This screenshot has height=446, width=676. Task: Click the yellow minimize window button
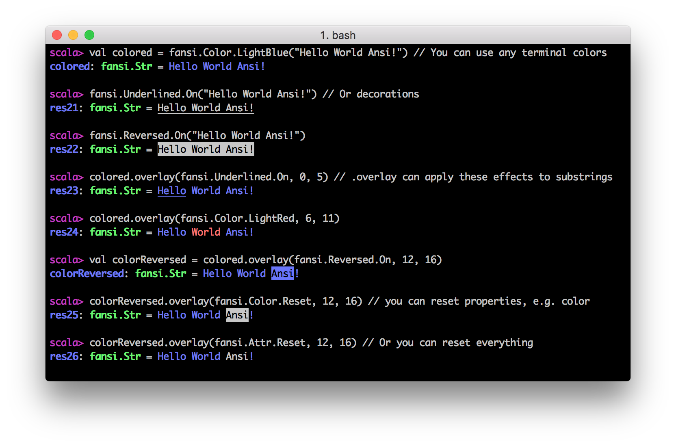[73, 35]
